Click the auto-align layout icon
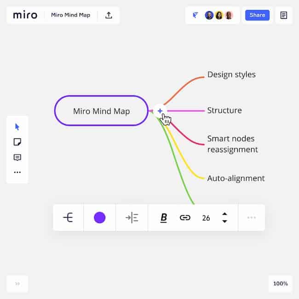 132,218
